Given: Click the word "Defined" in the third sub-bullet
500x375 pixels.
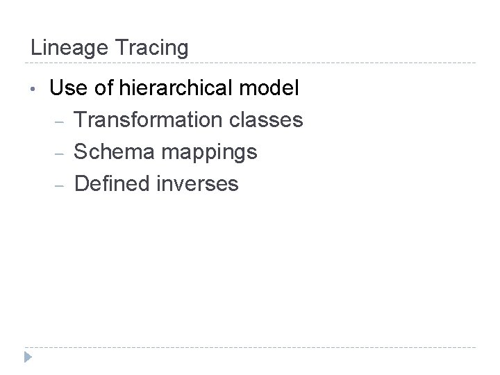Looking at the screenshot, I should click(x=110, y=184).
